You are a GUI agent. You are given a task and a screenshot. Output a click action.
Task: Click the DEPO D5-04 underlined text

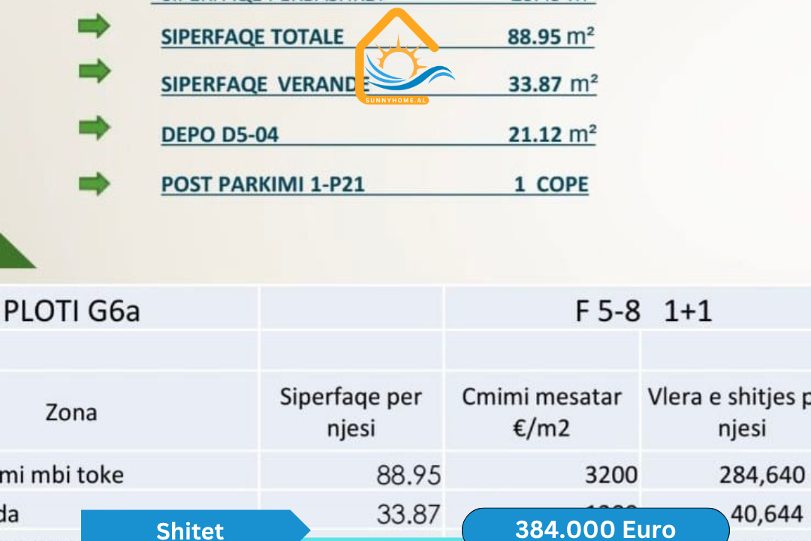point(219,135)
